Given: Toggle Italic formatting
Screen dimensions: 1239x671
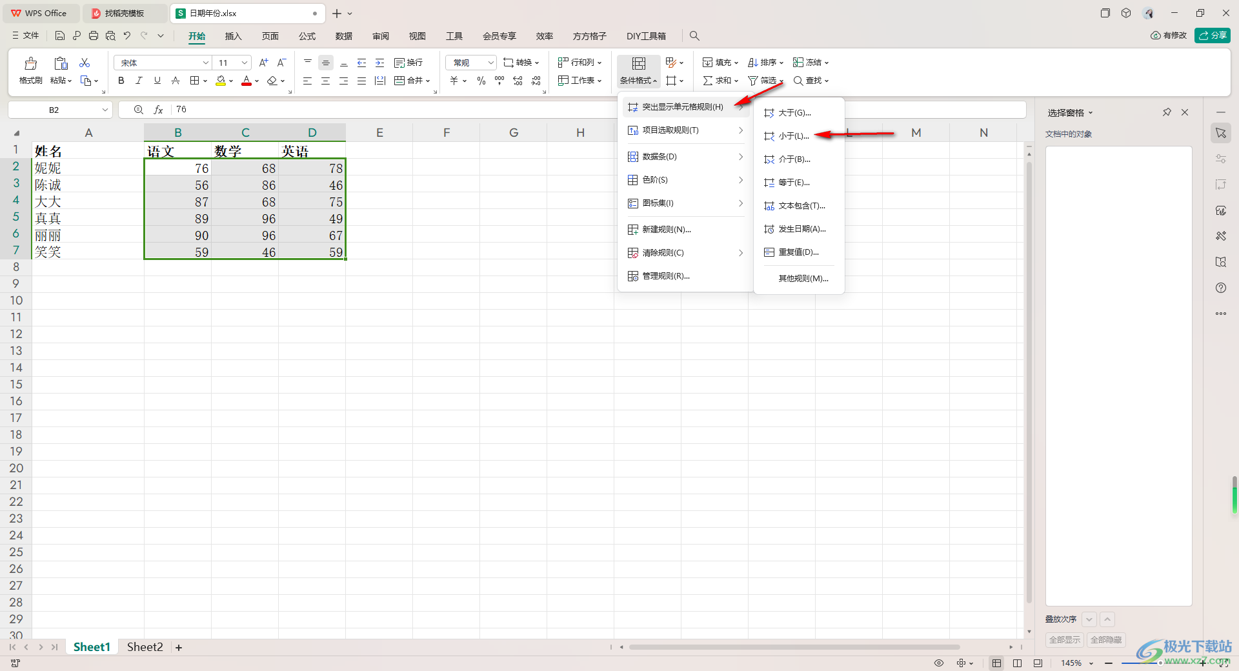Looking at the screenshot, I should [139, 81].
